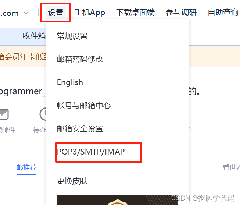
Task: Click the skin preview thumbnail image
Action: [117, 200]
